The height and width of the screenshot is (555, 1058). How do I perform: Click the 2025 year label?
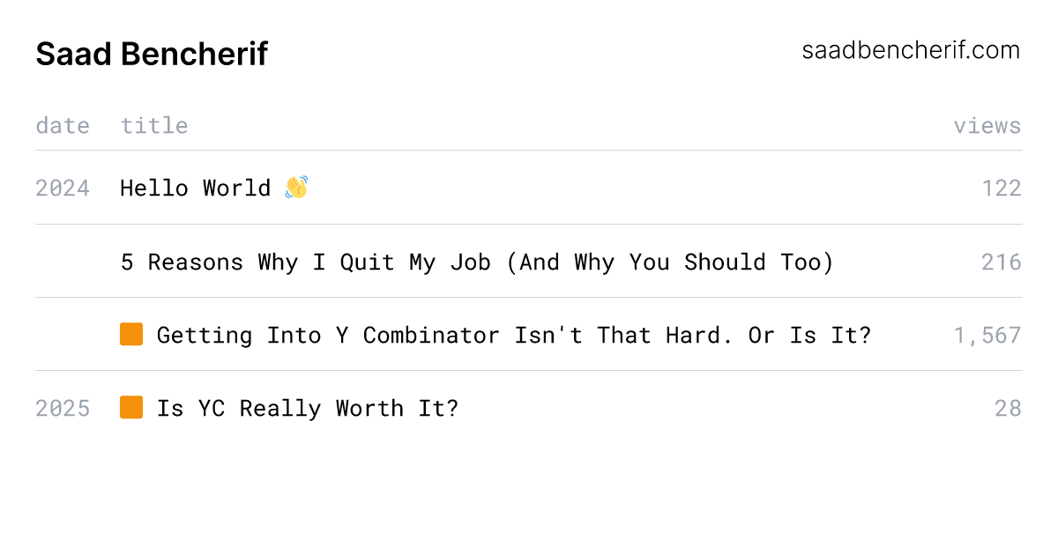[63, 408]
